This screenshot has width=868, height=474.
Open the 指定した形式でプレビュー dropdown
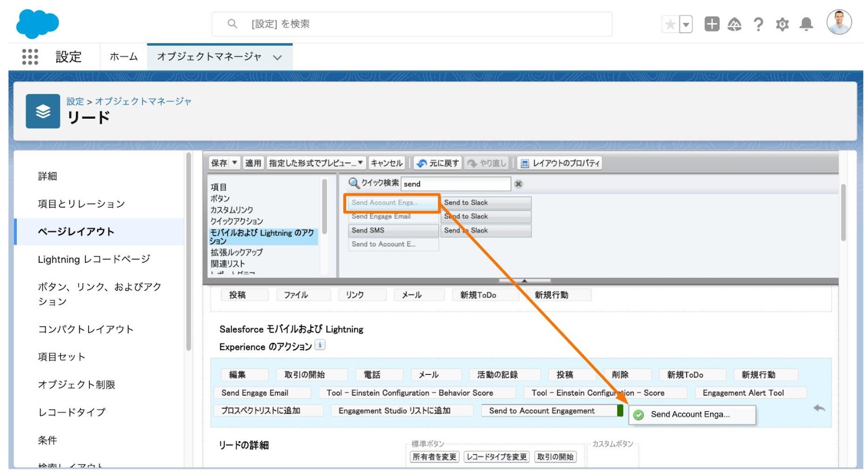tap(316, 163)
